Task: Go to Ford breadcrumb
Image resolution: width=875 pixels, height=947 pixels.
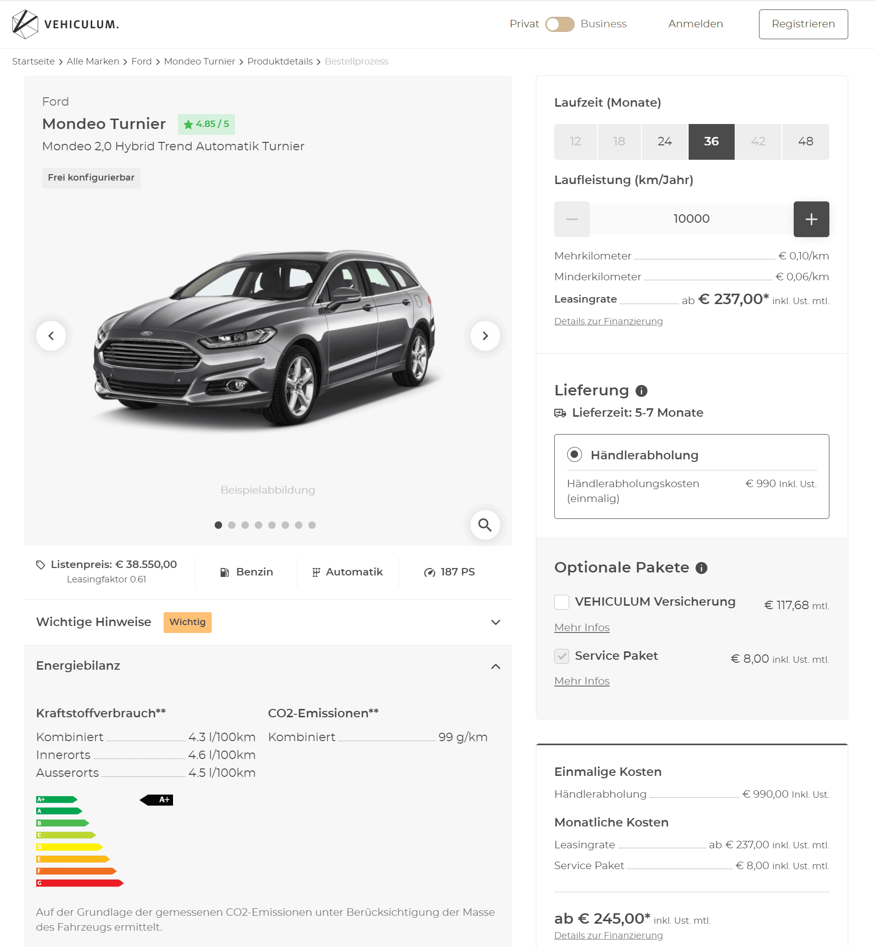Action: pyautogui.click(x=141, y=62)
